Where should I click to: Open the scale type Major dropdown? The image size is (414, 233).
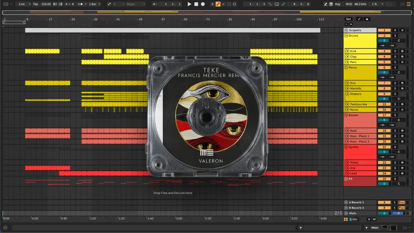tap(136, 4)
